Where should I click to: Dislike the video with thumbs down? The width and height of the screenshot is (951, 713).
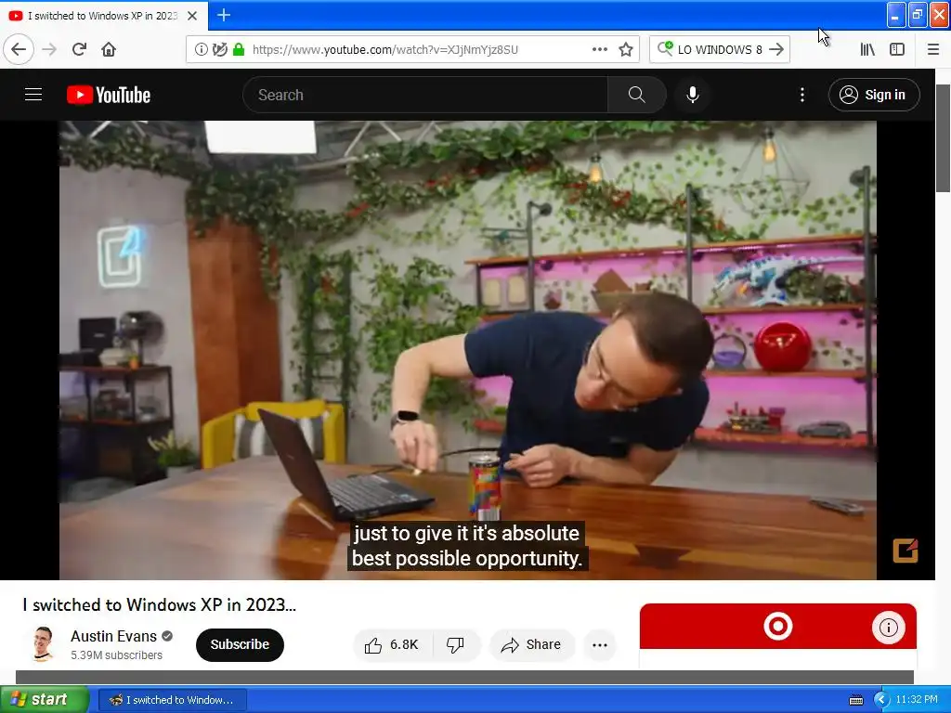pos(455,644)
